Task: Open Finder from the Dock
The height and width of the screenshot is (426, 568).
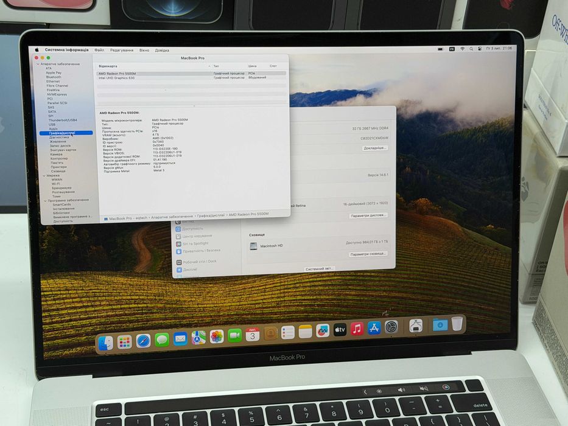Action: 106,343
